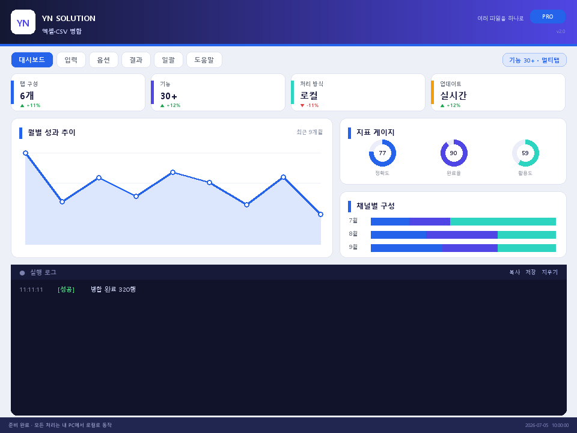The image size is (577, 433).
Task: Click 복사 in the log header
Action: (514, 272)
